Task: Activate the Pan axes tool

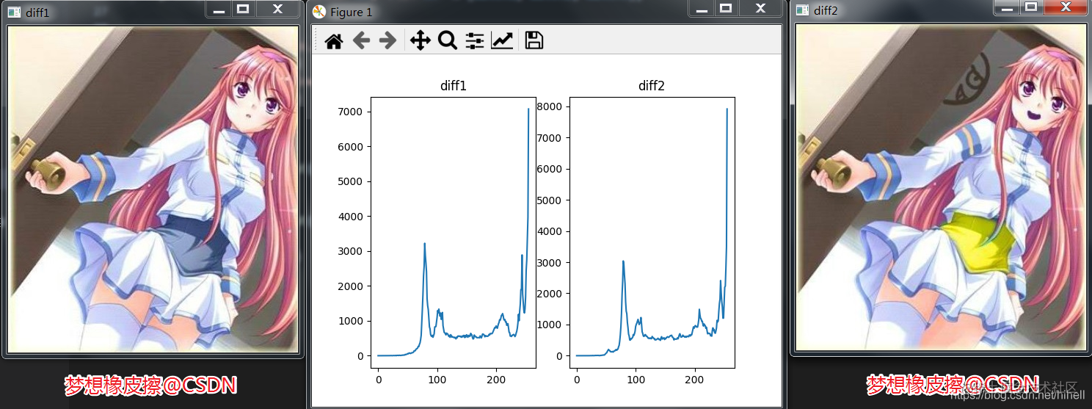Action: pos(420,40)
